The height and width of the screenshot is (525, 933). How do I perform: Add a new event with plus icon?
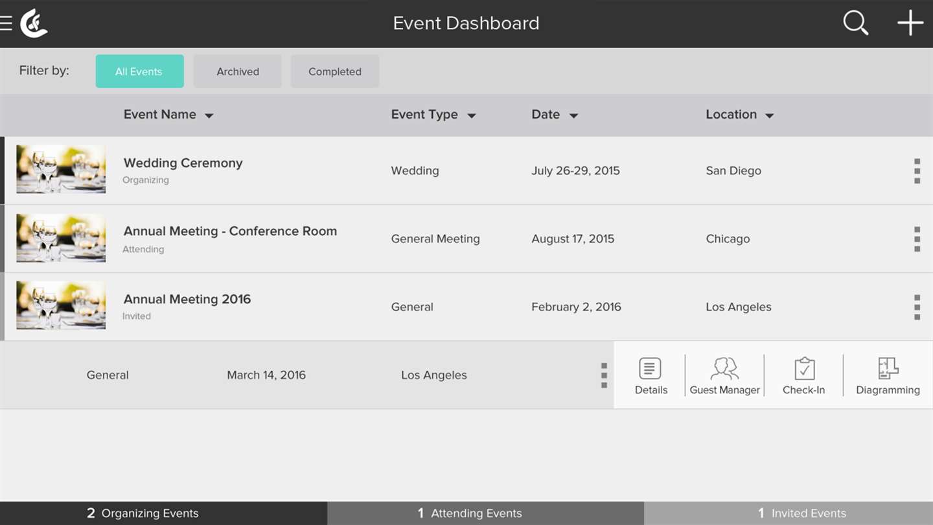tap(910, 23)
